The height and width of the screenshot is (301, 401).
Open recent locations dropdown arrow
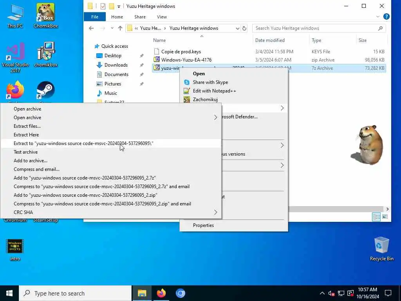pos(112,28)
